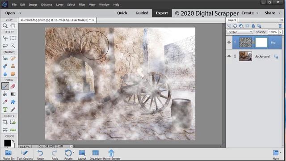286x161 pixels.
Task: Click the black foreground color swatch
Action: (x=7, y=143)
